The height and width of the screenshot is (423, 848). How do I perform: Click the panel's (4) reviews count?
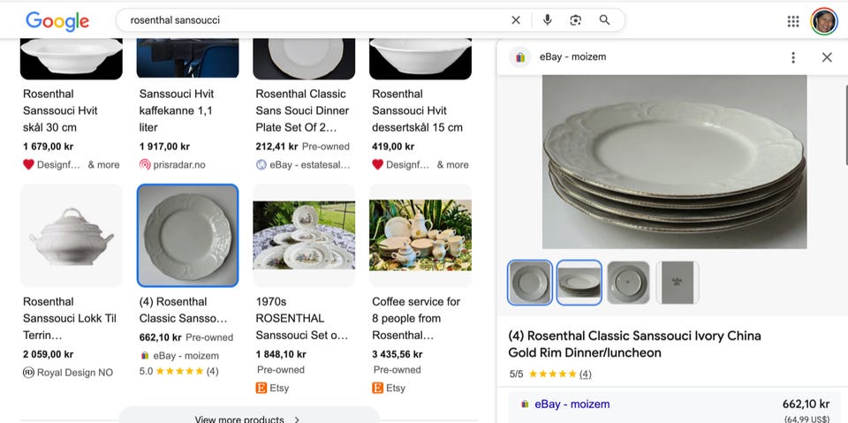tap(585, 374)
